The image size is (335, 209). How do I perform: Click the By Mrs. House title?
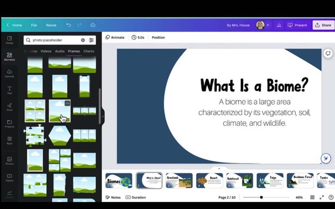point(238,25)
